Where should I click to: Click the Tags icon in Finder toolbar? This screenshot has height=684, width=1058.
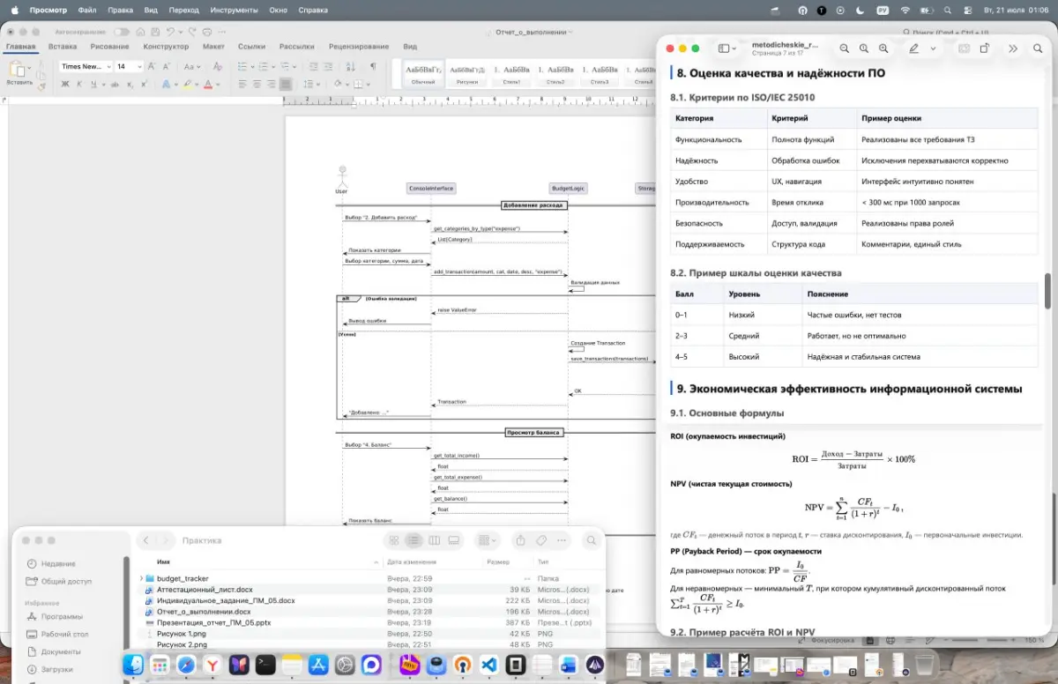tap(541, 540)
